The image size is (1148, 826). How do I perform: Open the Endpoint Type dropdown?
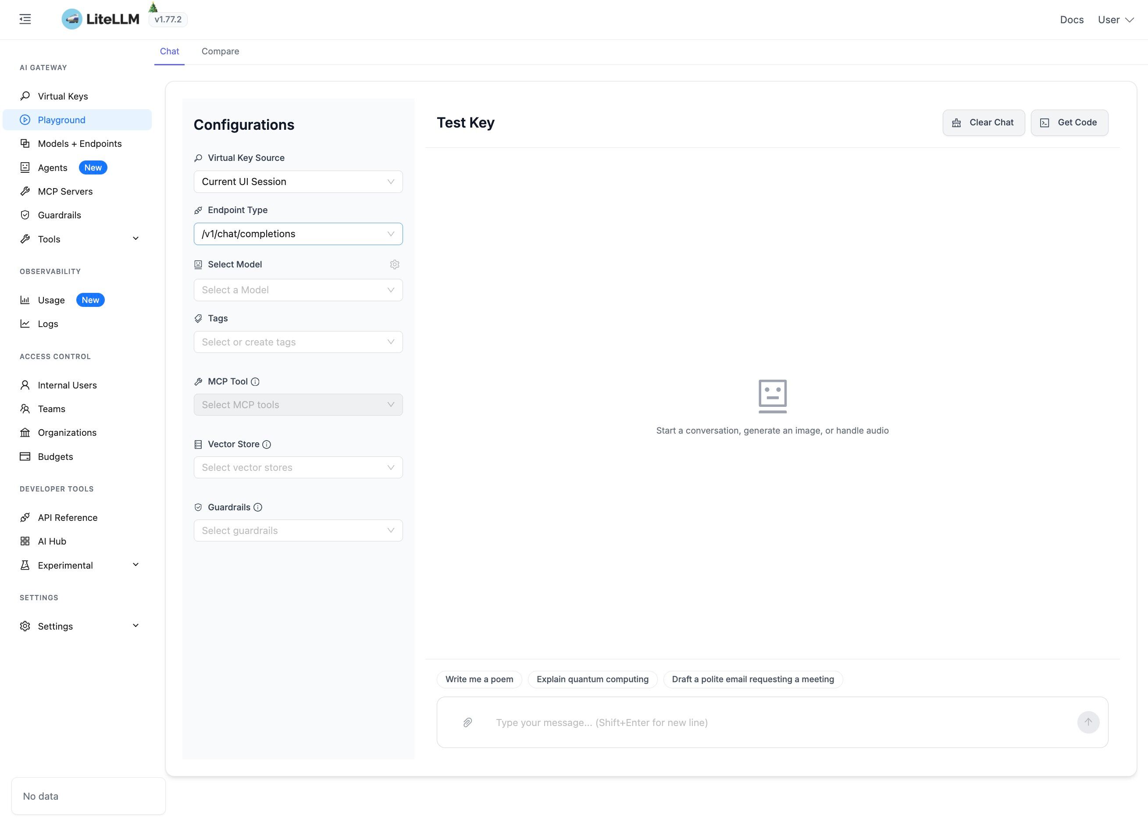click(298, 233)
